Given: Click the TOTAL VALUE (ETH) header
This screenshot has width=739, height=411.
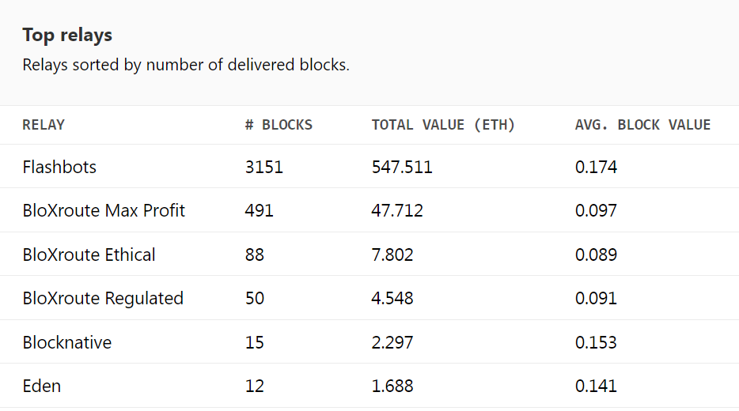Looking at the screenshot, I should point(443,125).
